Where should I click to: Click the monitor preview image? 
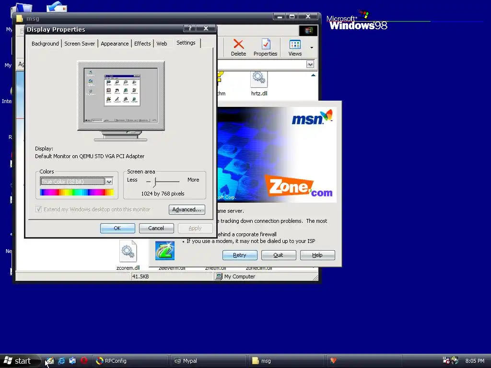click(x=121, y=101)
